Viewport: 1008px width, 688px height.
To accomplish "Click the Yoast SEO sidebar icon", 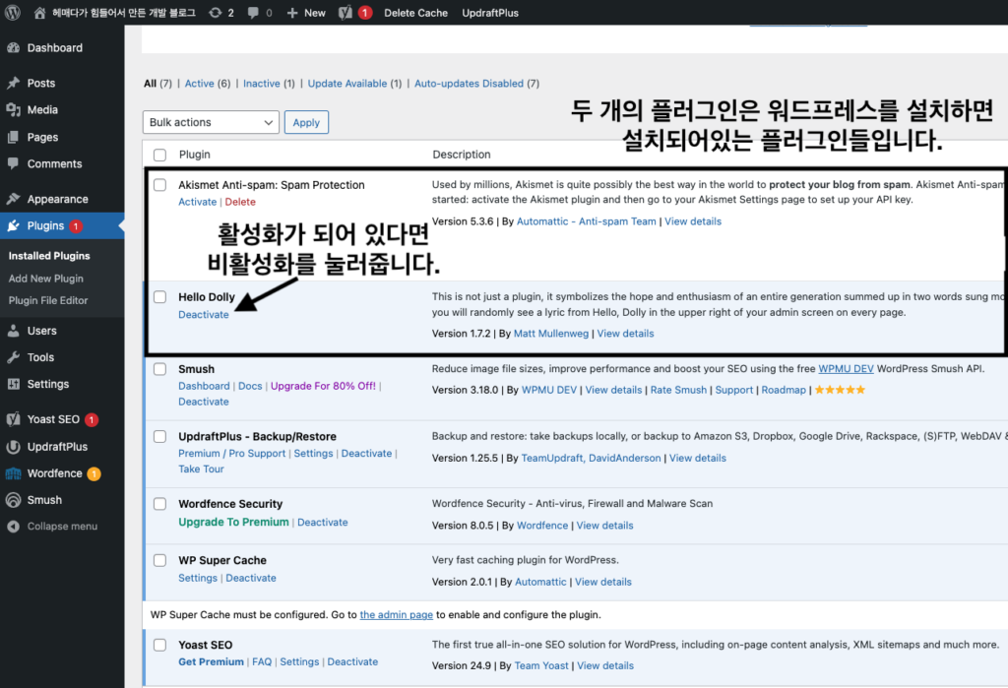I will [x=14, y=419].
